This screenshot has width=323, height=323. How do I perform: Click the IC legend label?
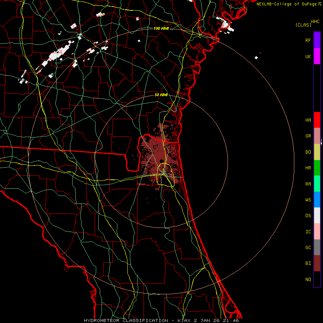pyautogui.click(x=308, y=232)
